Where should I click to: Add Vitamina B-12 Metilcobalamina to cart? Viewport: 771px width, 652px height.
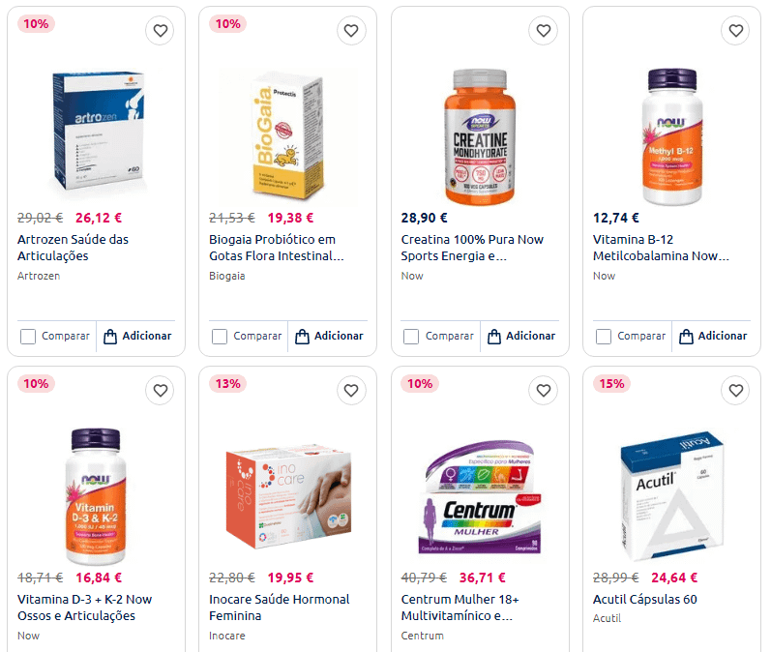712,337
